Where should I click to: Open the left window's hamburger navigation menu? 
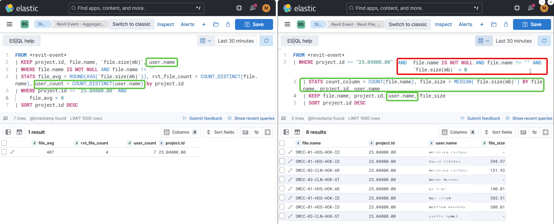(10, 24)
